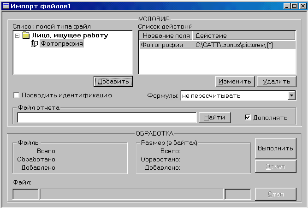Select the Фотография cell in the actions list
The height and width of the screenshot is (208, 308).
click(x=162, y=45)
